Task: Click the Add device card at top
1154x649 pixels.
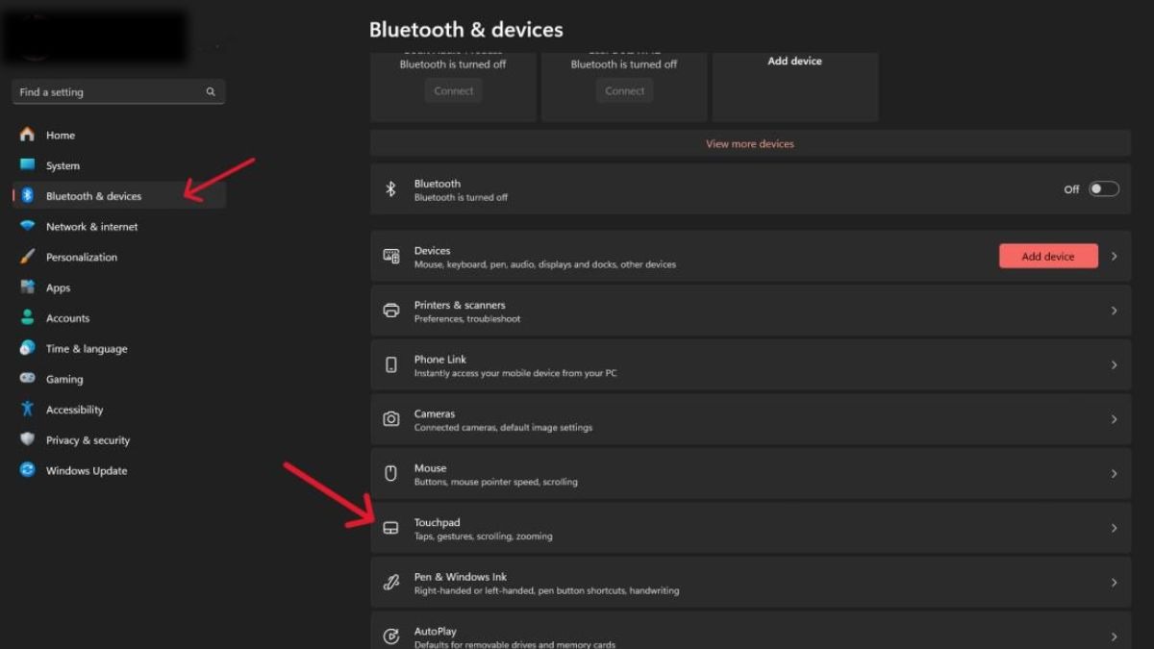Action: coord(795,87)
